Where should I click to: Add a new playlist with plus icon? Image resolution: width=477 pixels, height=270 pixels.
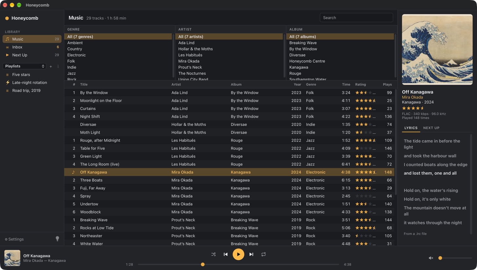51,66
